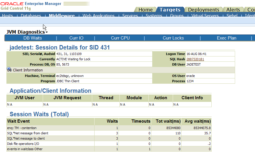The width and height of the screenshot is (255, 156).
Task: Collapse DB Client Information section icon
Action: click(x=8, y=68)
